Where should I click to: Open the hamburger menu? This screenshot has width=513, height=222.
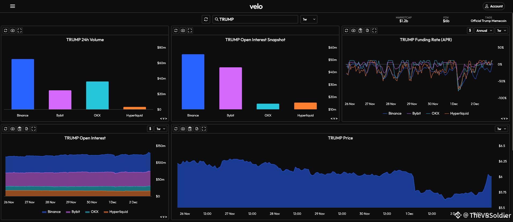pos(13,6)
